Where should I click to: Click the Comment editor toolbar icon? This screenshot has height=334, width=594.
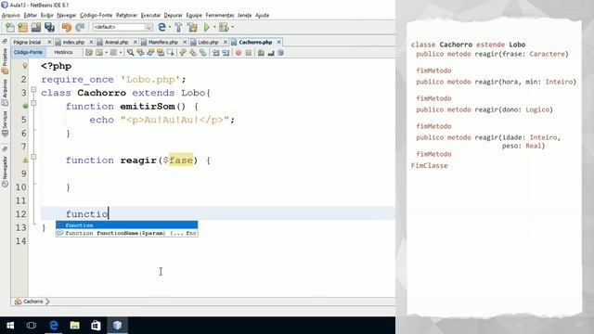[261, 53]
